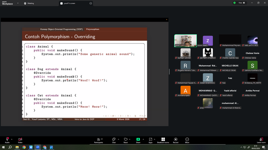Screen dimensions: 268x150
Task: Show hidden system tray icons
Action: 241,147
